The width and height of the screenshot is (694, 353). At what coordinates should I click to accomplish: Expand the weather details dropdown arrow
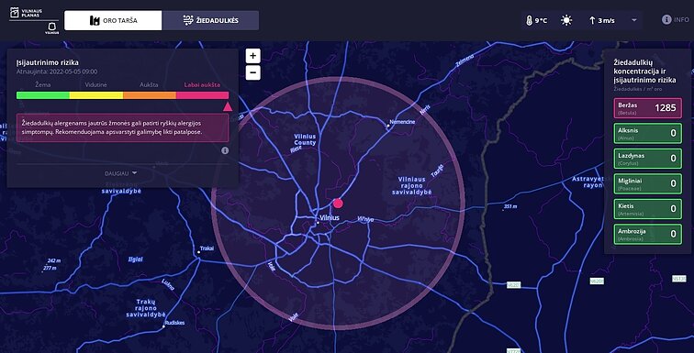[x=633, y=20]
